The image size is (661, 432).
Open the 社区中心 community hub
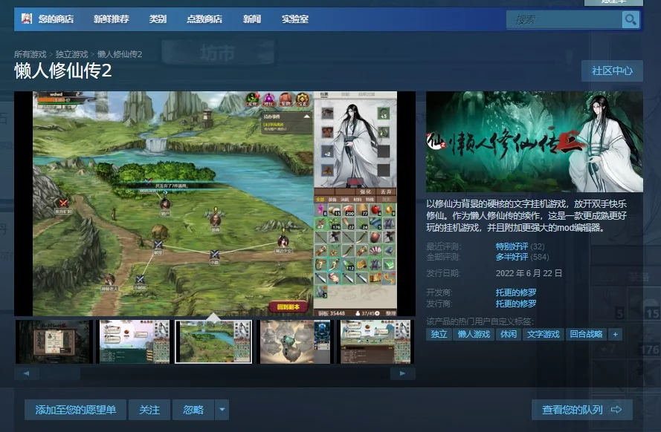(x=612, y=71)
